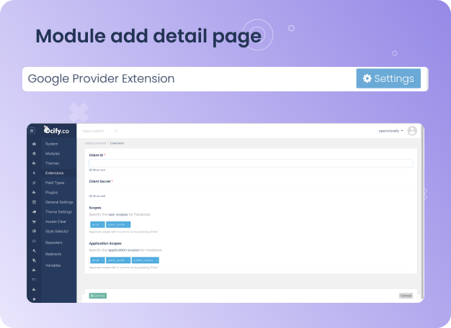The image size is (451, 328).
Task: Open Extensions in the sidebar
Action: (x=54, y=173)
